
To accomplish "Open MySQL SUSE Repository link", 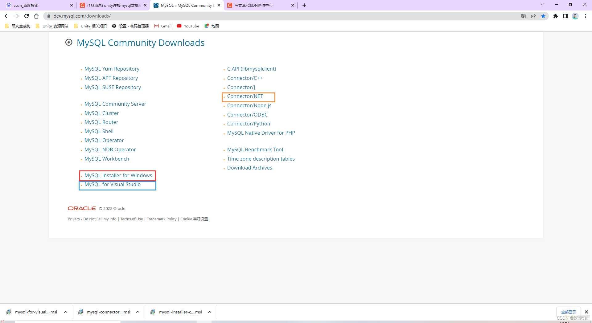I will pyautogui.click(x=113, y=87).
